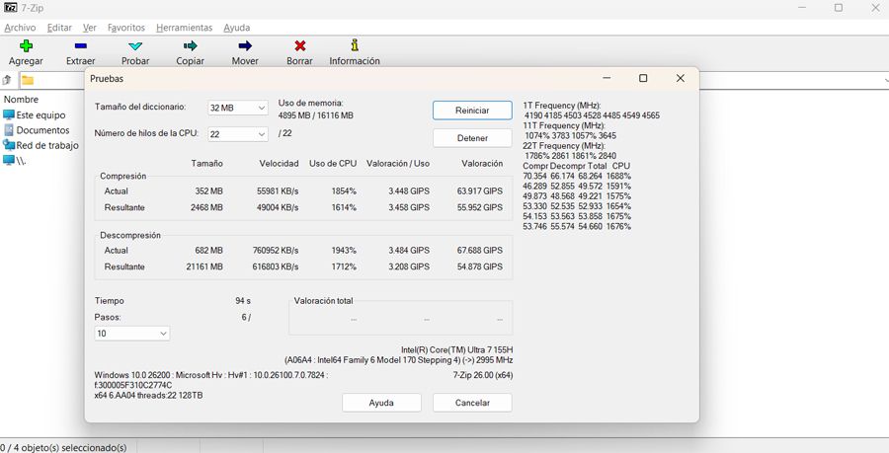Open the Archivo menu
The image size is (889, 453).
click(x=20, y=28)
